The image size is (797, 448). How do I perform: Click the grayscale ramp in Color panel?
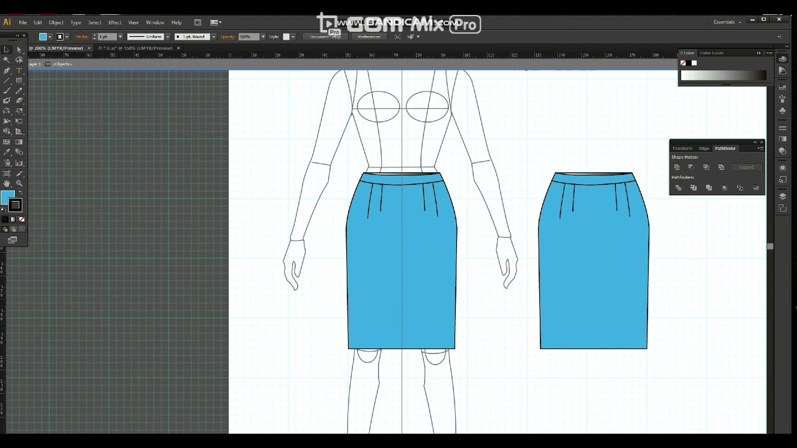[724, 76]
